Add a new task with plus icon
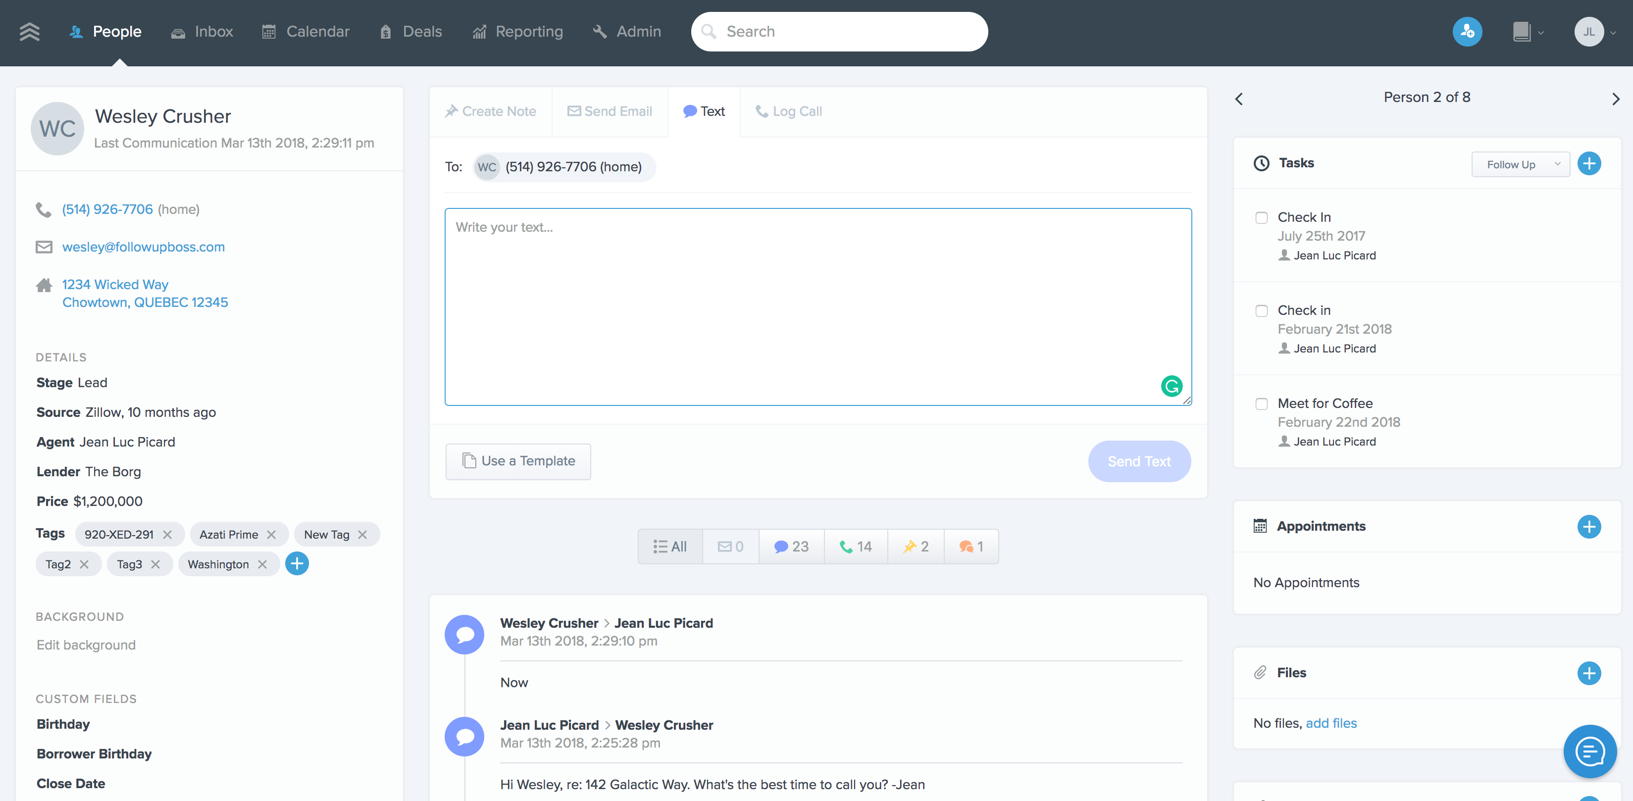Viewport: 1633px width, 801px height. coord(1588,163)
